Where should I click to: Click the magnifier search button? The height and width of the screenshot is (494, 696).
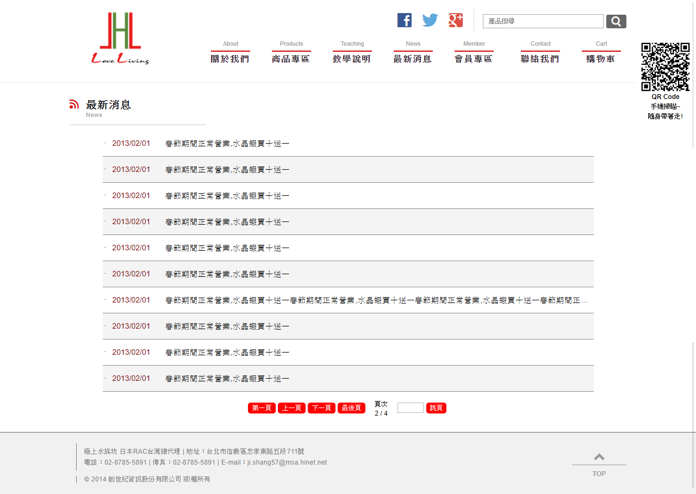[x=616, y=21]
